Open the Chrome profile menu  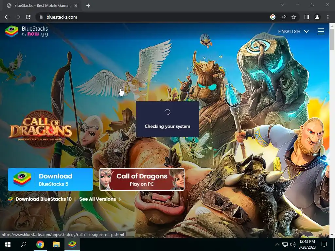pos(317,17)
